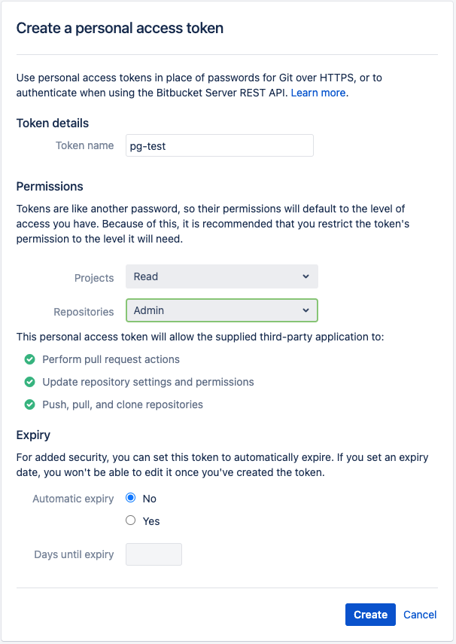Screen dimensions: 456x644
Task: Open the Repositories permission dropdown showing Admin
Action: pyautogui.click(x=222, y=310)
